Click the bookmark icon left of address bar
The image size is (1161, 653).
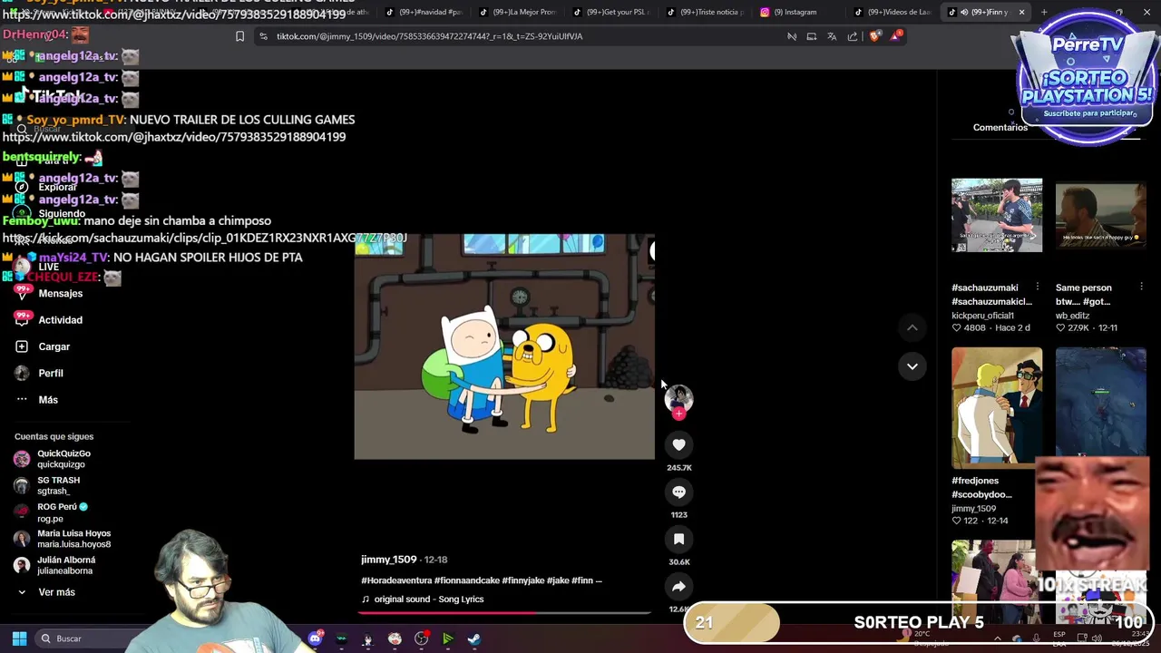(239, 36)
